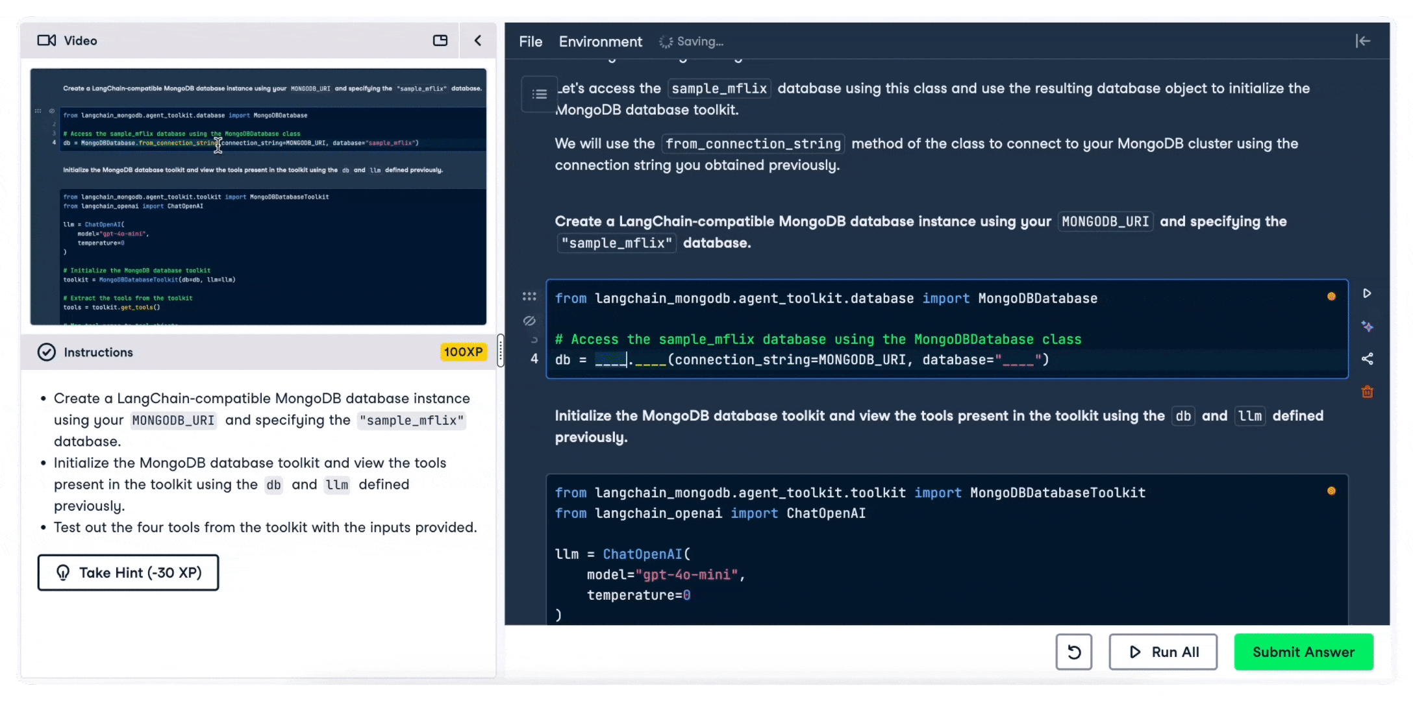Open the Environment menu
The image size is (1413, 701).
coord(600,42)
